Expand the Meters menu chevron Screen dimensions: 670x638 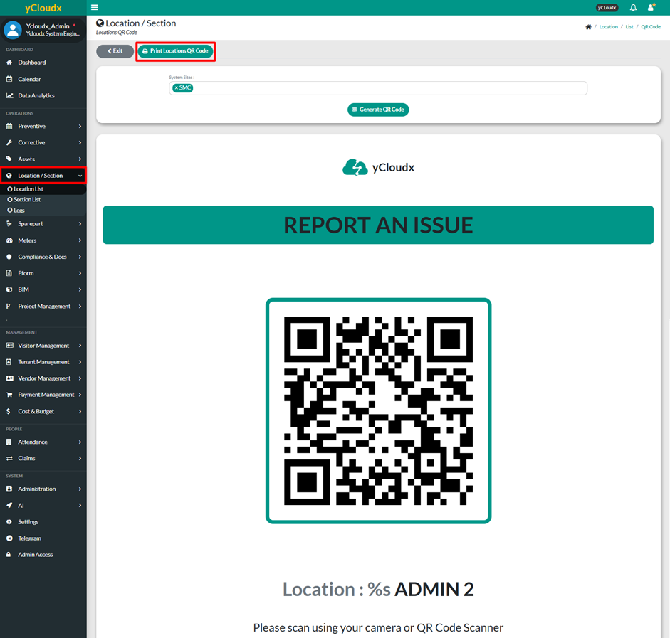(80, 240)
